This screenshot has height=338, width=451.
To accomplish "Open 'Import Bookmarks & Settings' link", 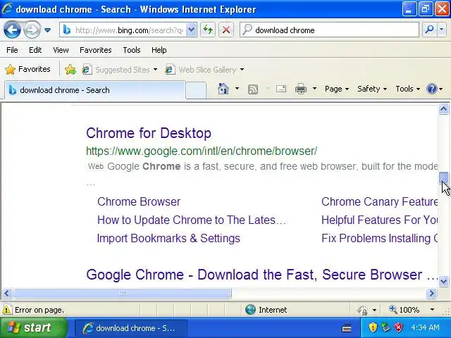I will click(x=168, y=239).
